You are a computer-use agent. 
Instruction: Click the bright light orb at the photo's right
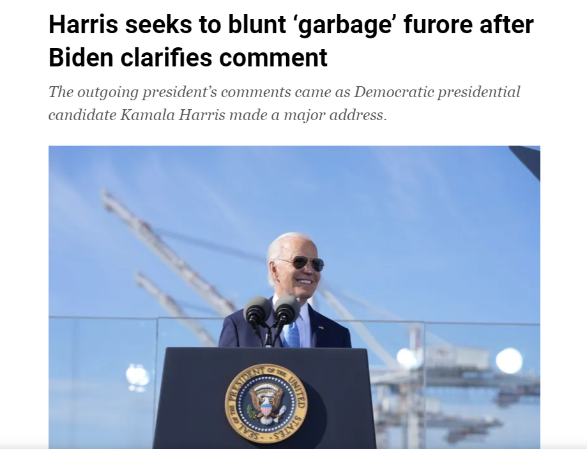(509, 361)
